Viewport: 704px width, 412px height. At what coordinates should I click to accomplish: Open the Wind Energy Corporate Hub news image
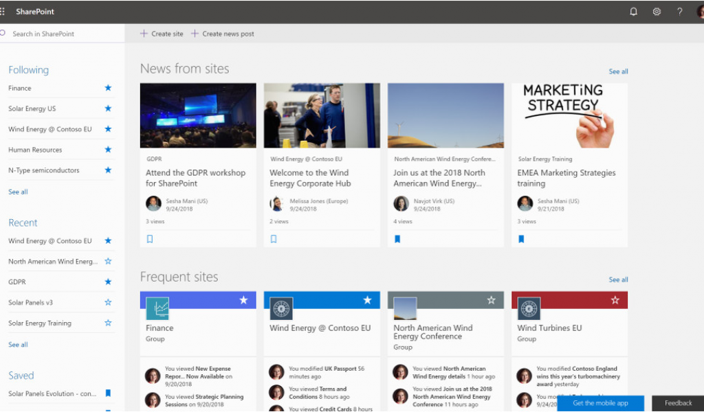[x=322, y=115]
